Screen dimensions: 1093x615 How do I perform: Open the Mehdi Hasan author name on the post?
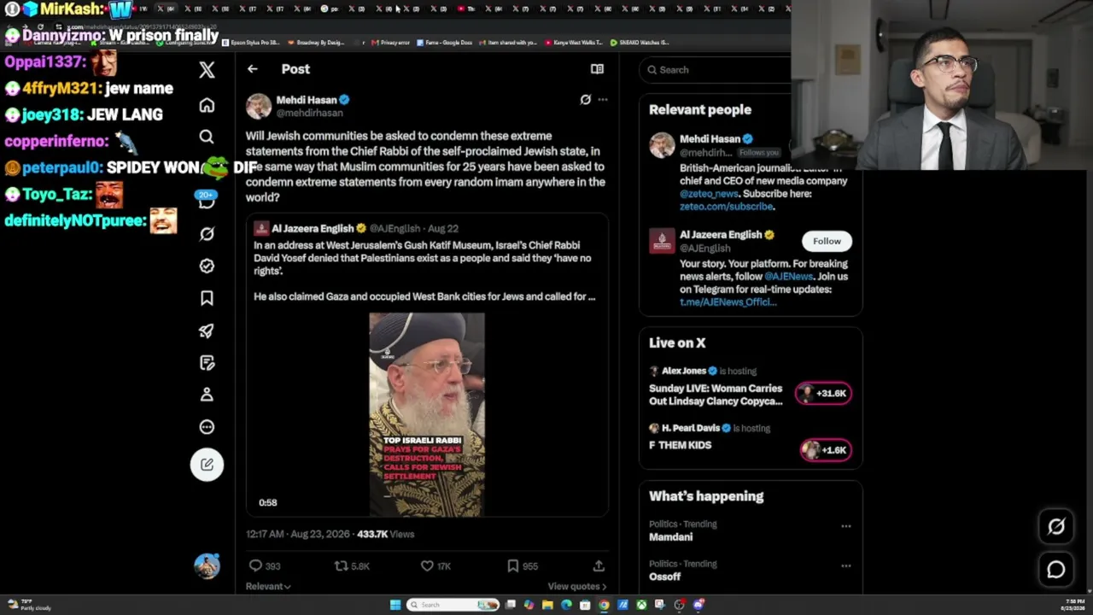306,100
